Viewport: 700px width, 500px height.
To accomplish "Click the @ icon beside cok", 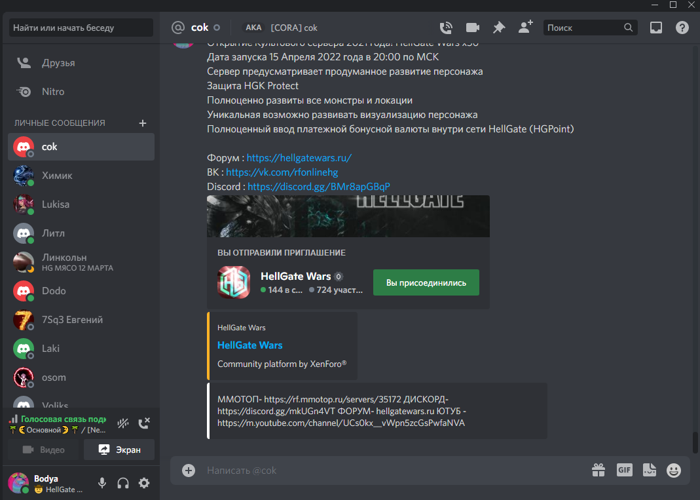I will (177, 28).
